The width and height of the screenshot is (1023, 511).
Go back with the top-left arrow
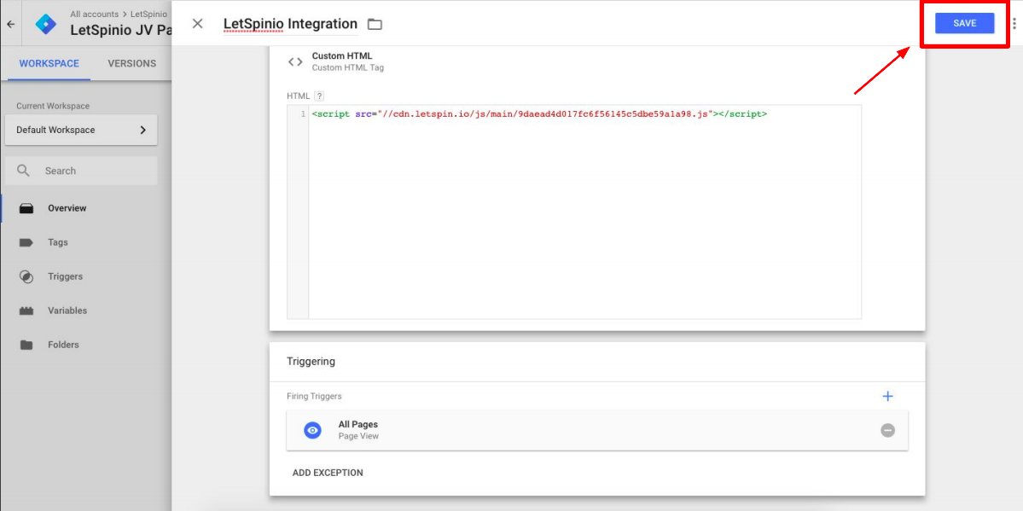point(10,24)
